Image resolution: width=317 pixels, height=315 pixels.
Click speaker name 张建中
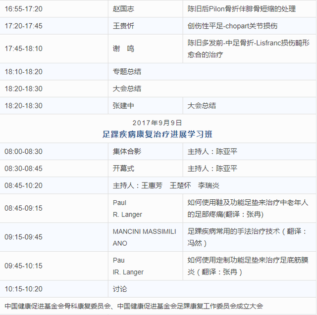124,105
